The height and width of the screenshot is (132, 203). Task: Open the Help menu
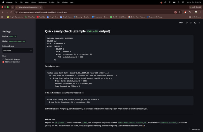[x=72, y=2]
